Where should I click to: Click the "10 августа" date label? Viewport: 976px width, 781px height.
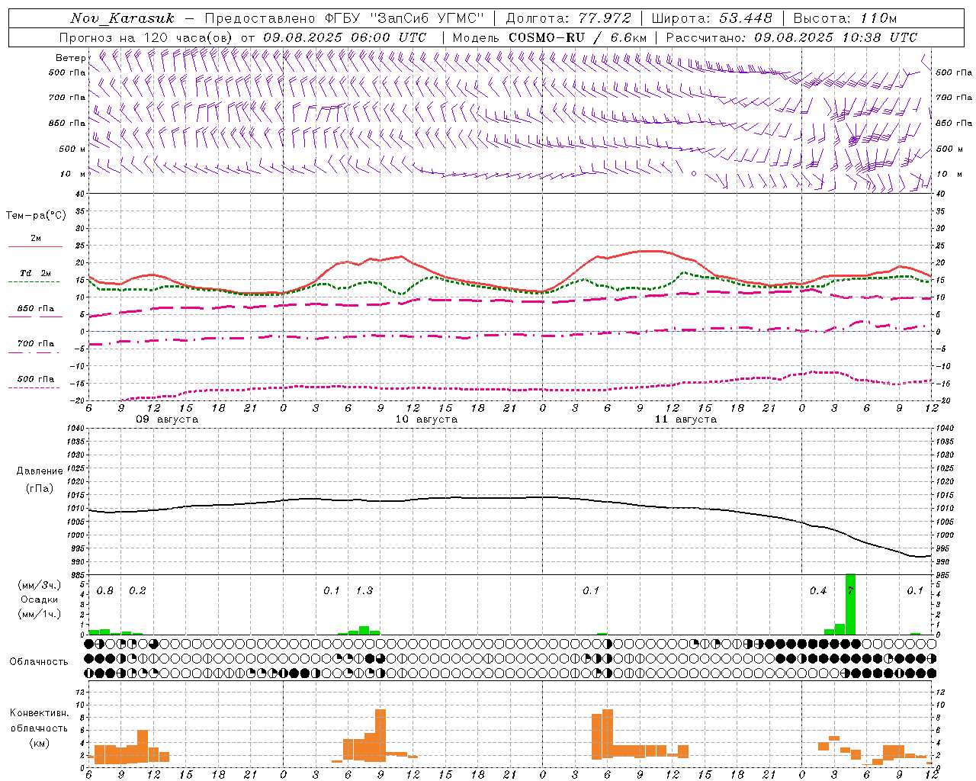coord(426,419)
